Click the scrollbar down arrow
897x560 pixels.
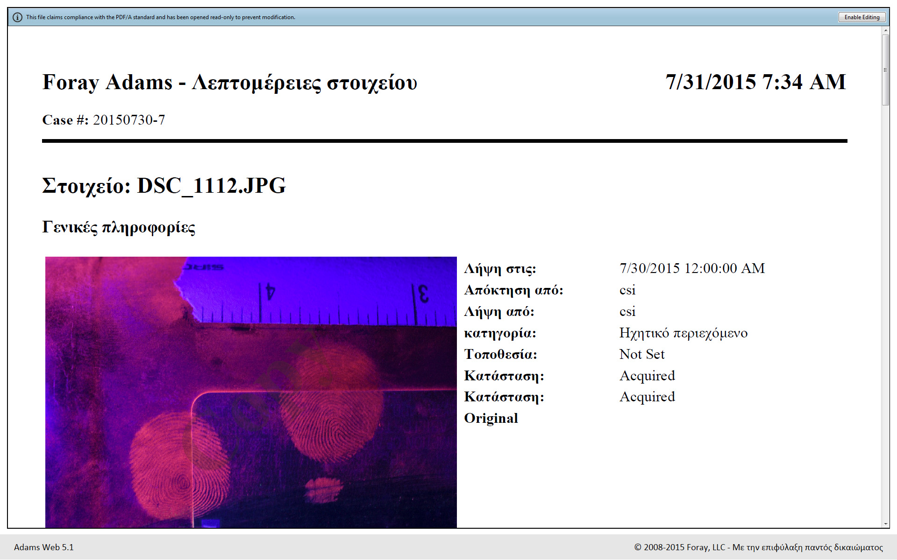click(885, 524)
